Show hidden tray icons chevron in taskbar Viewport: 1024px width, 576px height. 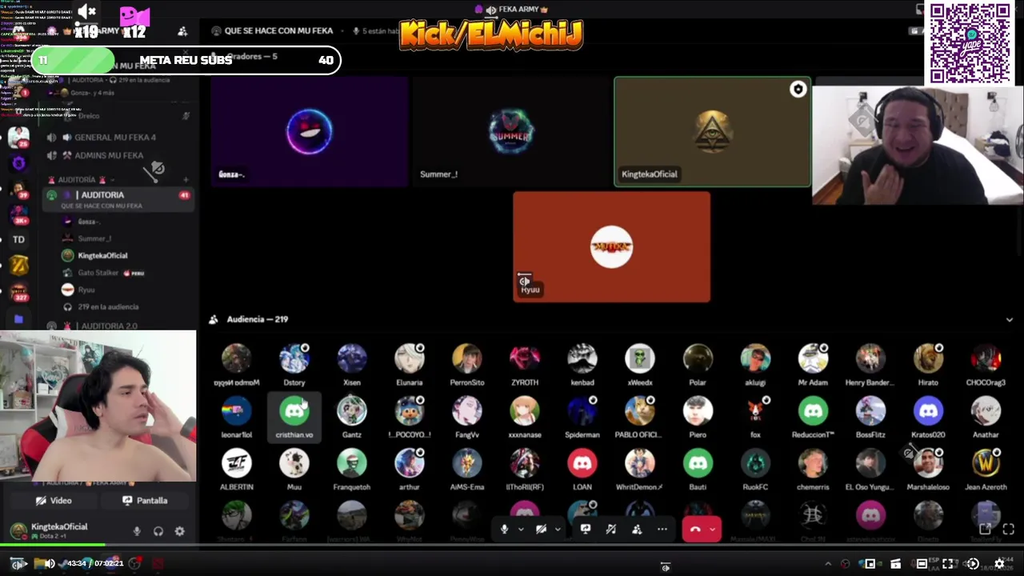828,564
